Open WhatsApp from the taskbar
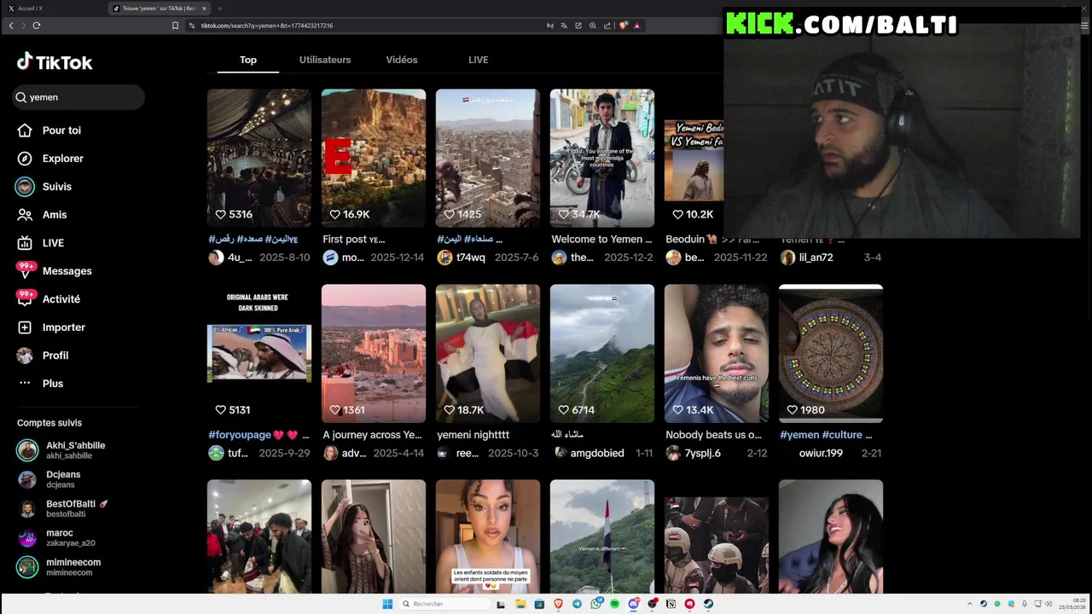The image size is (1092, 614). [595, 604]
